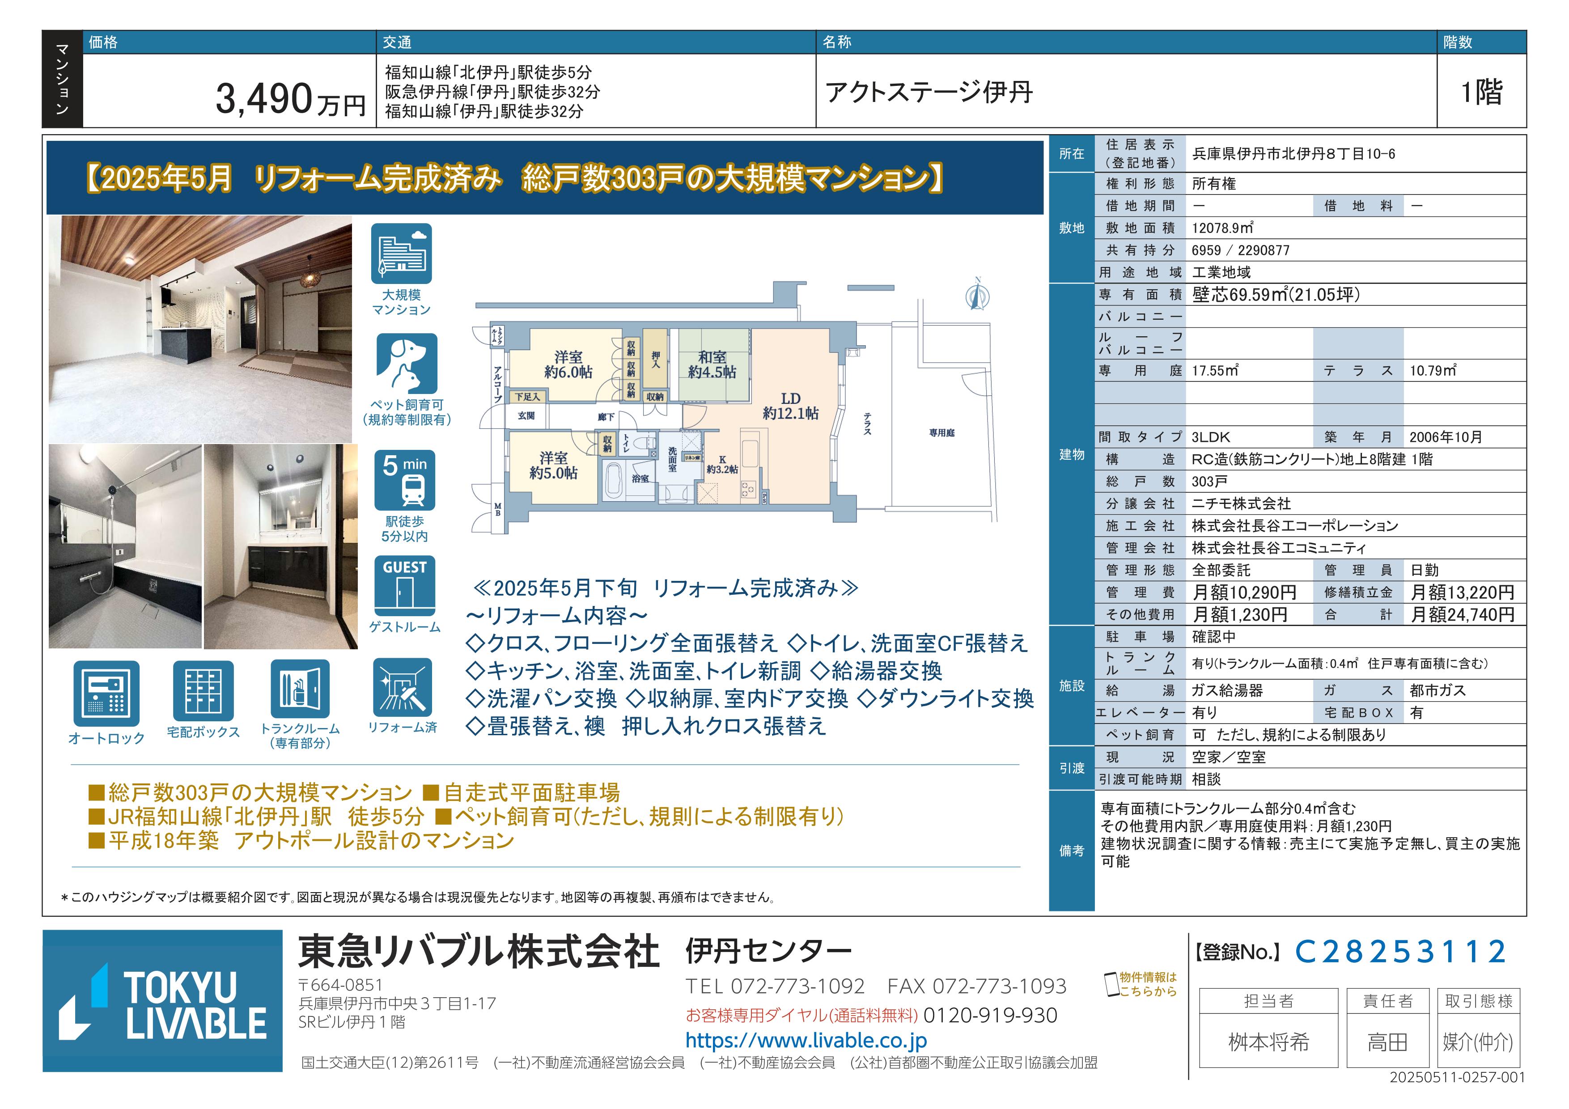Click the 3,490万円 price figure
1569x1109 pixels.
coord(290,99)
